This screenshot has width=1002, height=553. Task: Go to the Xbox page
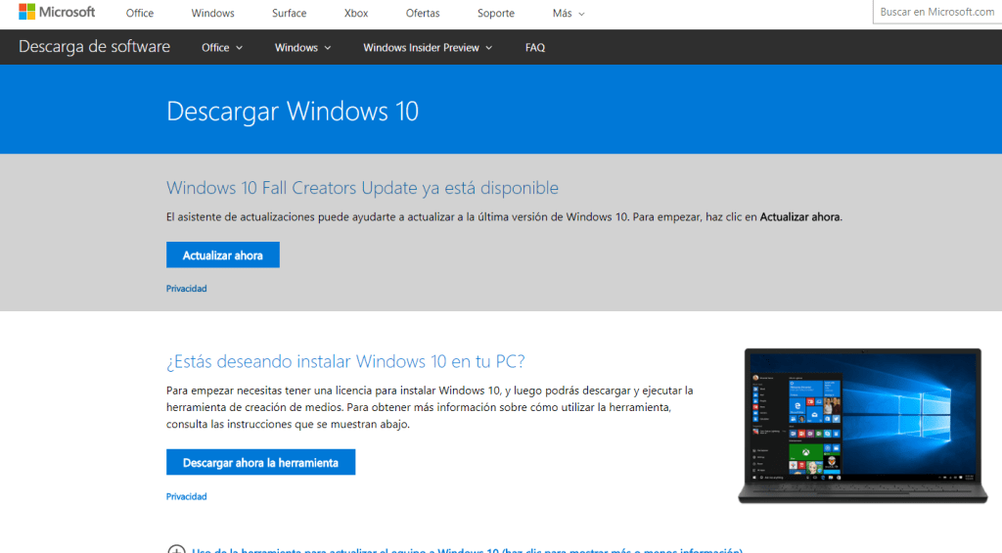[x=356, y=13]
